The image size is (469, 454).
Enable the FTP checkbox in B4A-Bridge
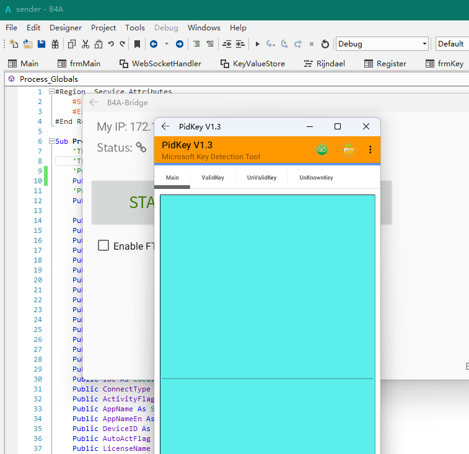tap(103, 246)
